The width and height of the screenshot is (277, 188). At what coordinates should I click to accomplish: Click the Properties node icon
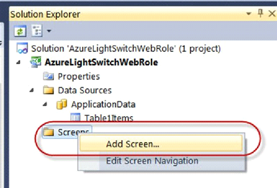pos(49,76)
